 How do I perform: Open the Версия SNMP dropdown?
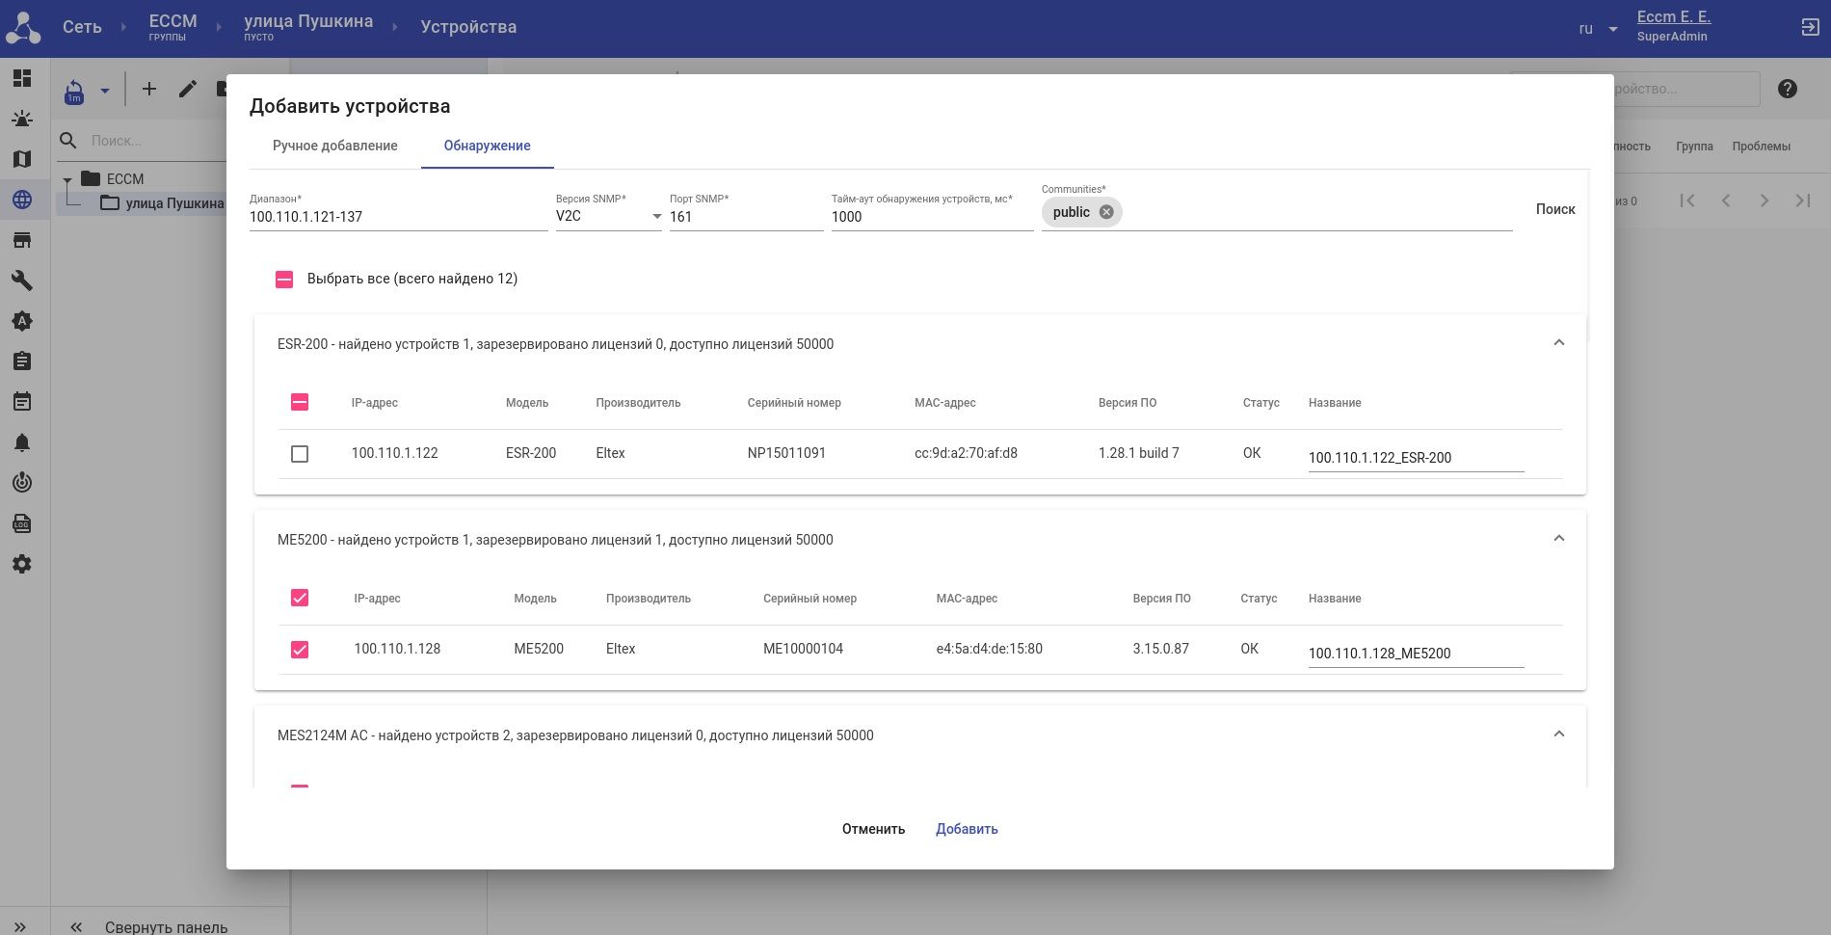click(x=608, y=217)
